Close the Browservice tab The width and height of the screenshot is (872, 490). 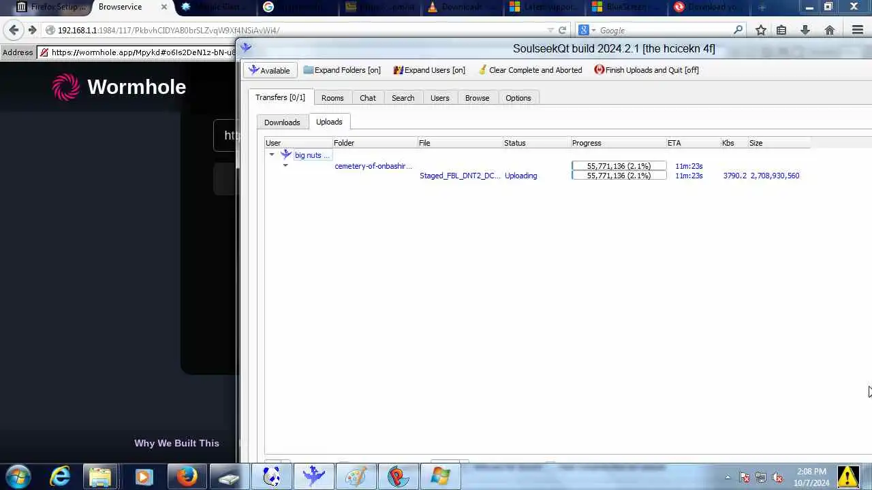pyautogui.click(x=163, y=7)
